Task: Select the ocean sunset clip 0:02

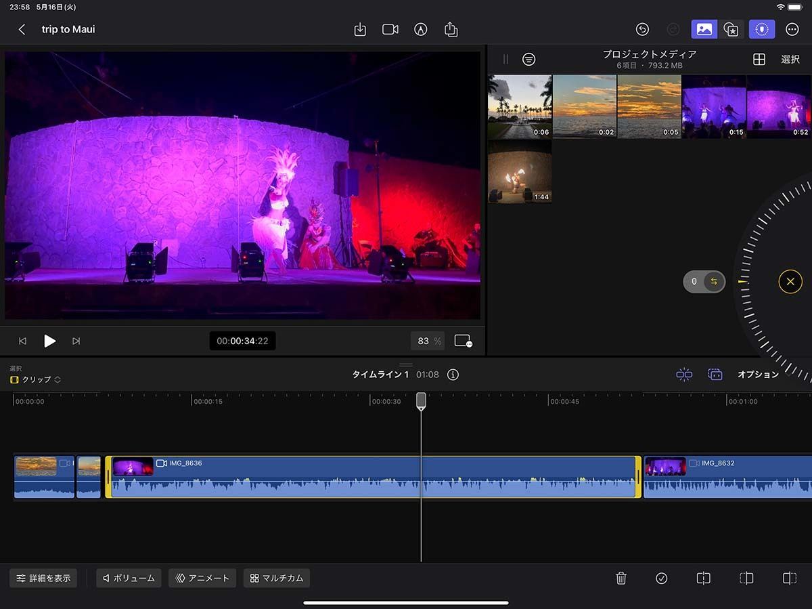Action: [585, 106]
